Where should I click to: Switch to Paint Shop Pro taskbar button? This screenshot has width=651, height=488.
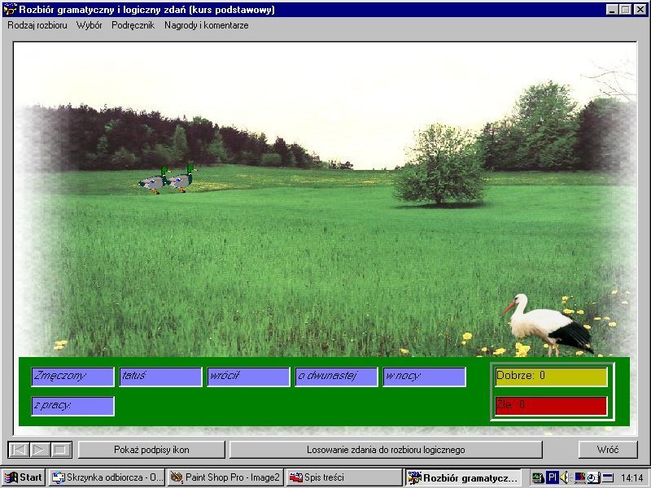point(225,477)
